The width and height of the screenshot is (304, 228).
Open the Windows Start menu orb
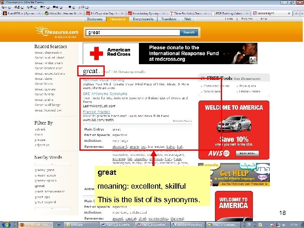(x=5, y=225)
